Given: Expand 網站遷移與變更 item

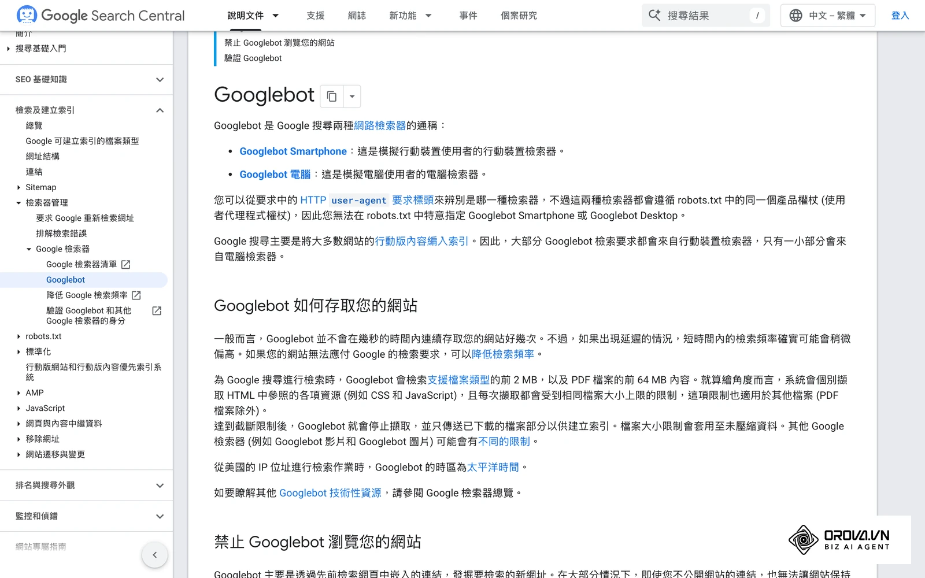Looking at the screenshot, I should [55, 455].
